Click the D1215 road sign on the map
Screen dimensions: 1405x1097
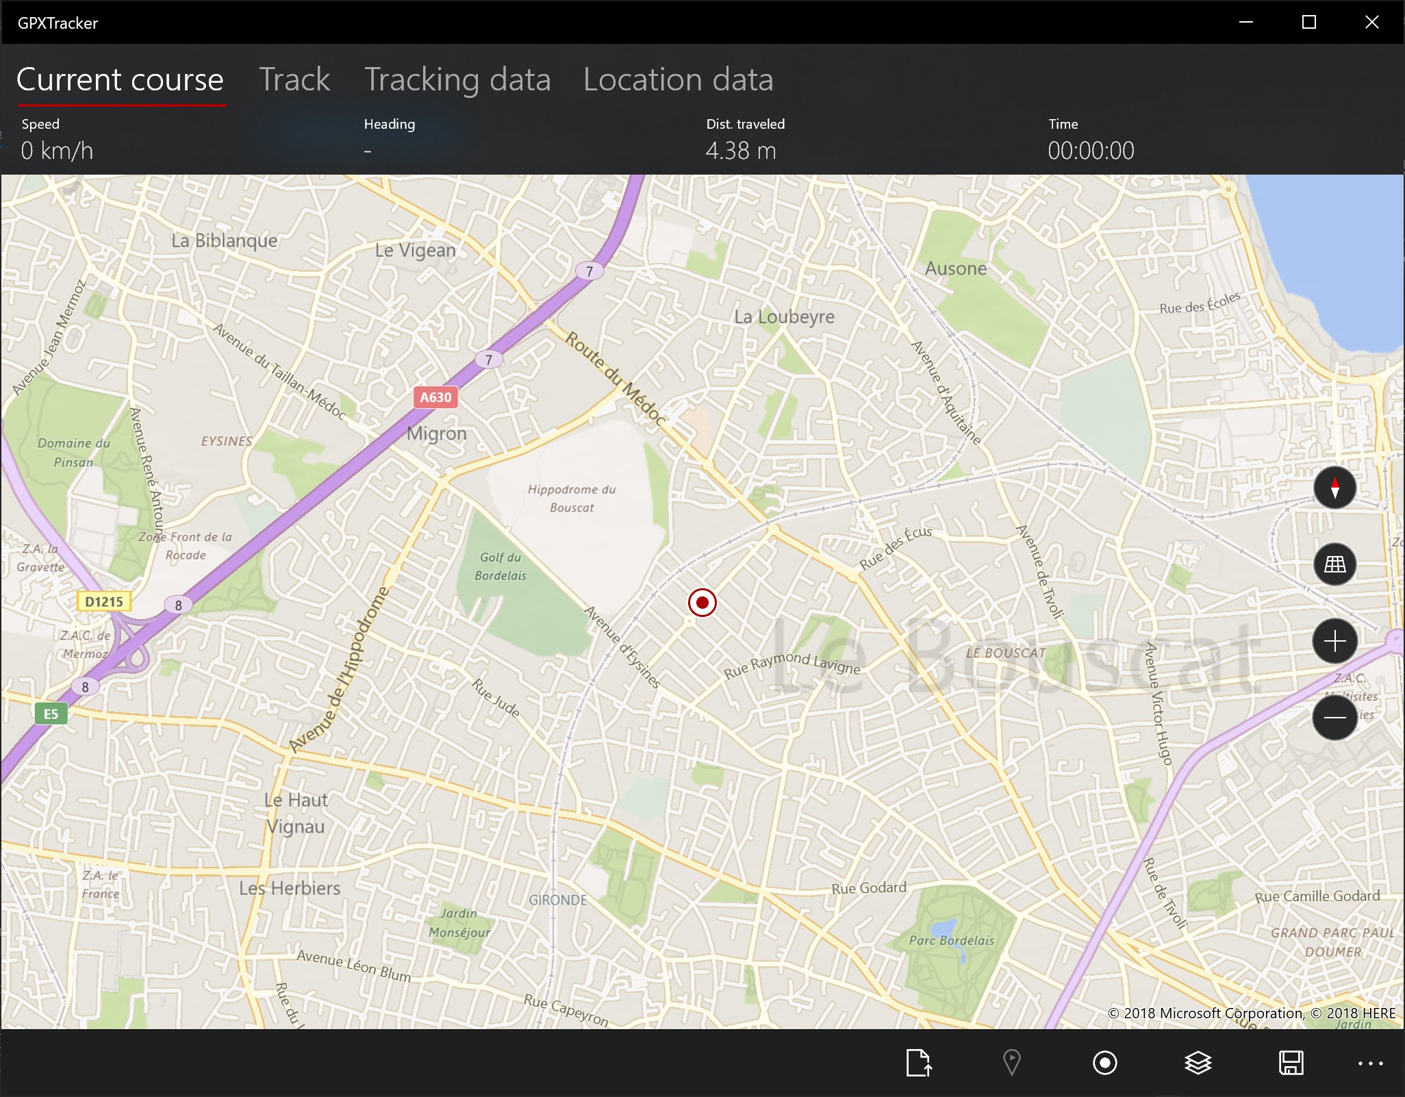click(x=103, y=602)
